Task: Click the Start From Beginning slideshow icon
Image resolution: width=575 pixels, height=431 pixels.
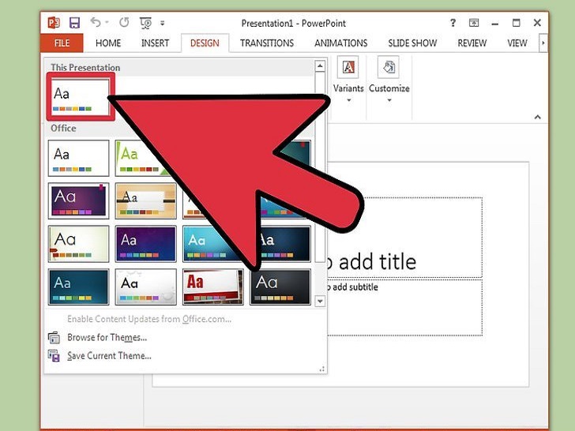Action: (147, 23)
